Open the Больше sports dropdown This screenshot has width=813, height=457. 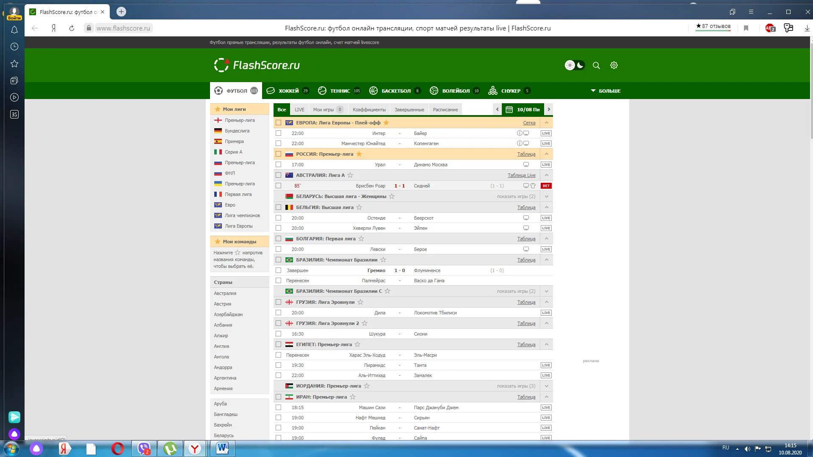[606, 91]
